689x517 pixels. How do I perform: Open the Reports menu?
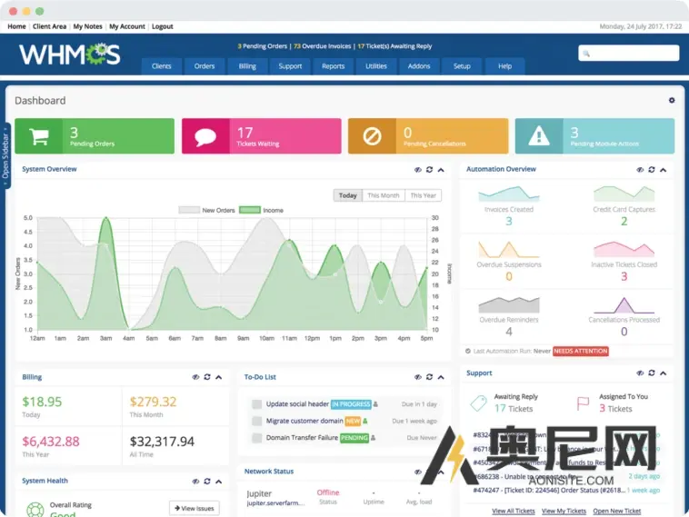click(333, 66)
